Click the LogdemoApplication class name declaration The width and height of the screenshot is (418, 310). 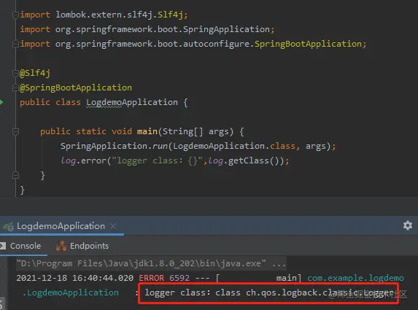point(132,102)
